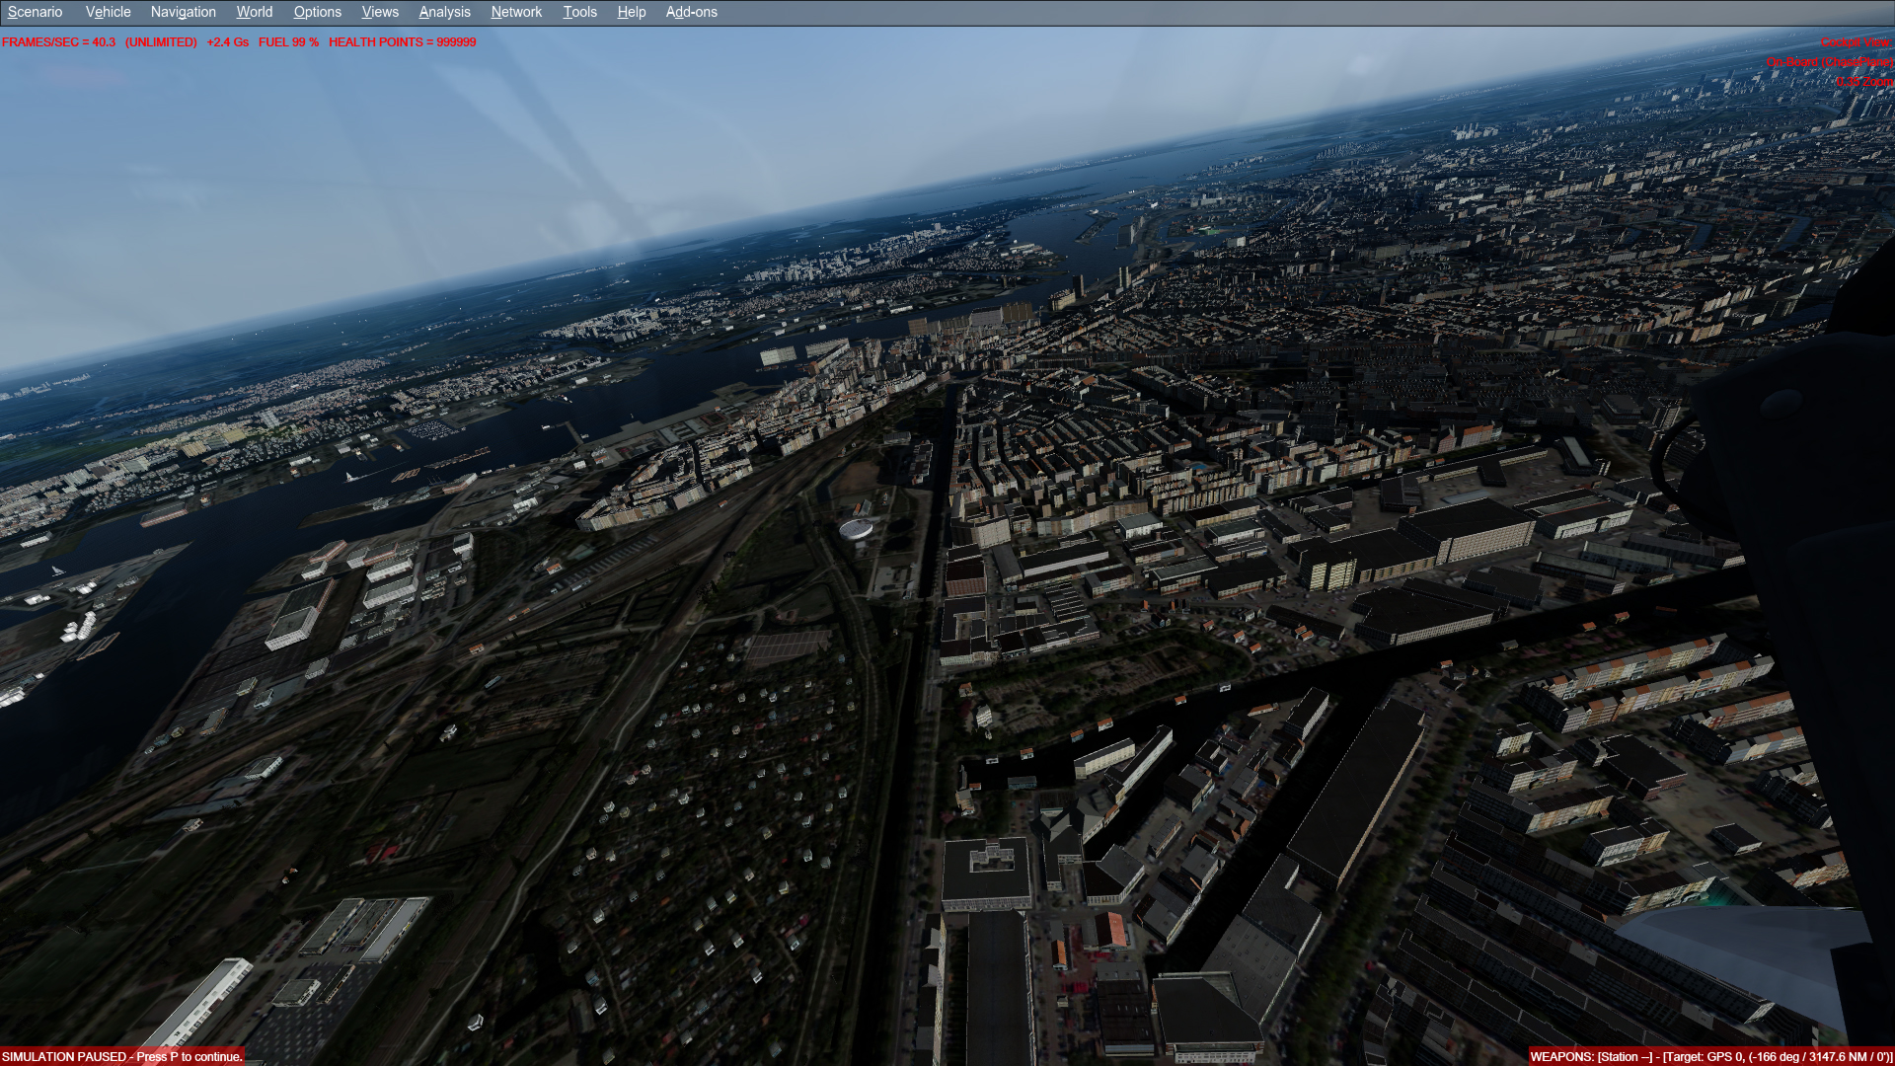Screen dimensions: 1895x1066
Task: Click the WEAPONS station status text
Action: pos(1710,1056)
